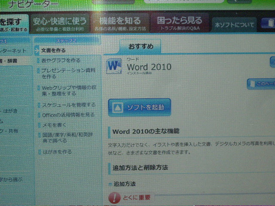Click the インストール済み status text
The image size is (275, 206).
pos(139,73)
